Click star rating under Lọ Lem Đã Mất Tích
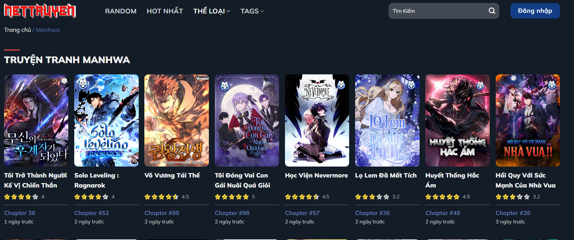574x240 pixels. coord(372,197)
